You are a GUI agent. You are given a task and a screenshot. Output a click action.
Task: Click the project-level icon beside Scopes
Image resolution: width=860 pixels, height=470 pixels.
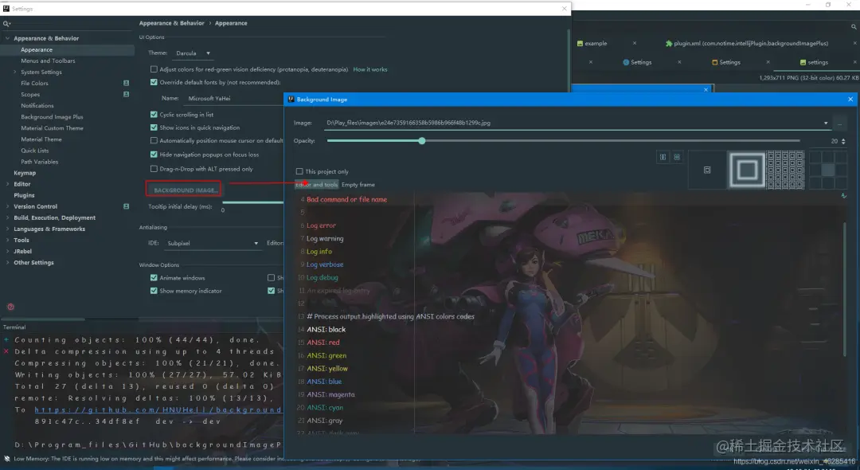click(126, 94)
